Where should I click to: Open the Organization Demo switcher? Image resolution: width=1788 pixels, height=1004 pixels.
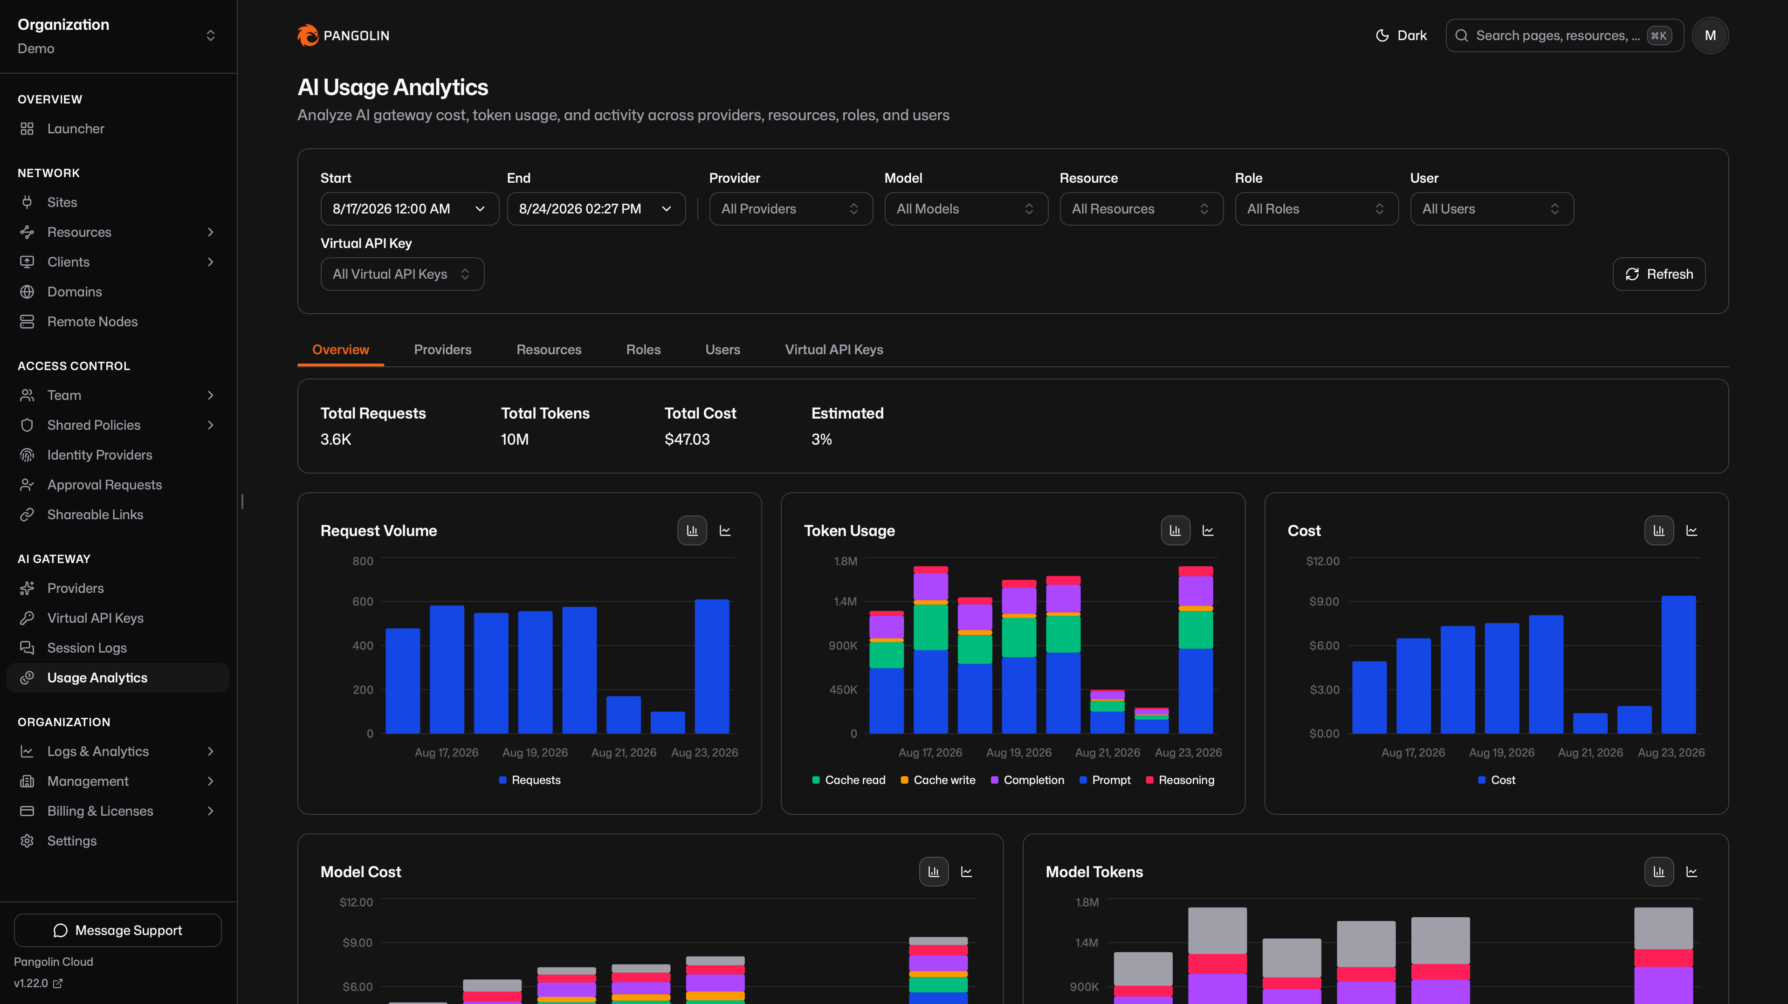pyautogui.click(x=118, y=35)
